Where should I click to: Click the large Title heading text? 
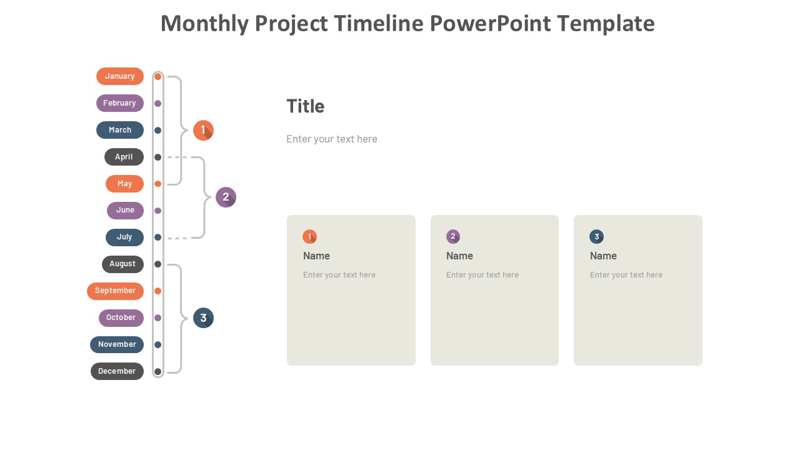(x=306, y=106)
